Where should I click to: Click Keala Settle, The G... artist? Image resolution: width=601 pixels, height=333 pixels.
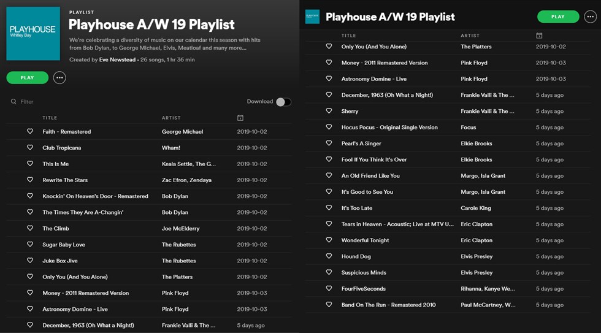[189, 164]
